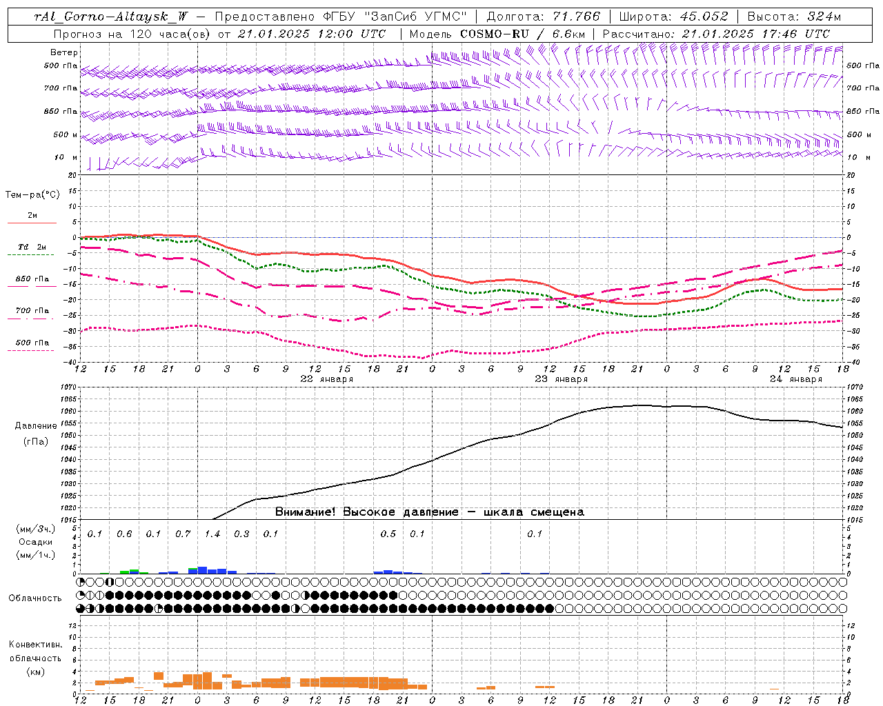The width and height of the screenshot is (883, 706).
Task: Click the Конвективн. облачность panel label
Action: tap(35, 658)
